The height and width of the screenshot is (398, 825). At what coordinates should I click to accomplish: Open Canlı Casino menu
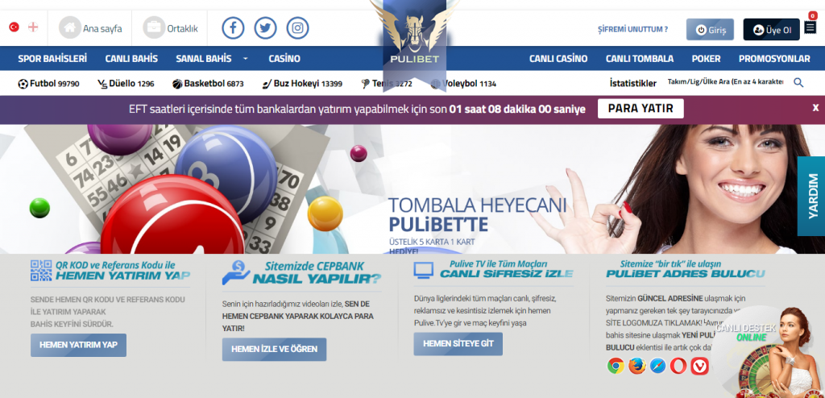pos(558,59)
